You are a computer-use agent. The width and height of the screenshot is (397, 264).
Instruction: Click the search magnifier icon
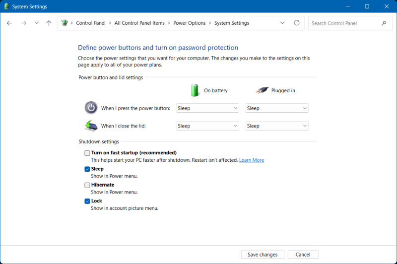384,23
